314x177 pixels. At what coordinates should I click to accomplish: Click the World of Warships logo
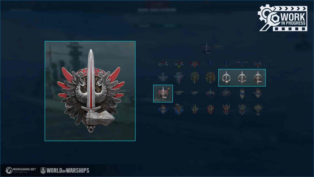[x=65, y=171]
